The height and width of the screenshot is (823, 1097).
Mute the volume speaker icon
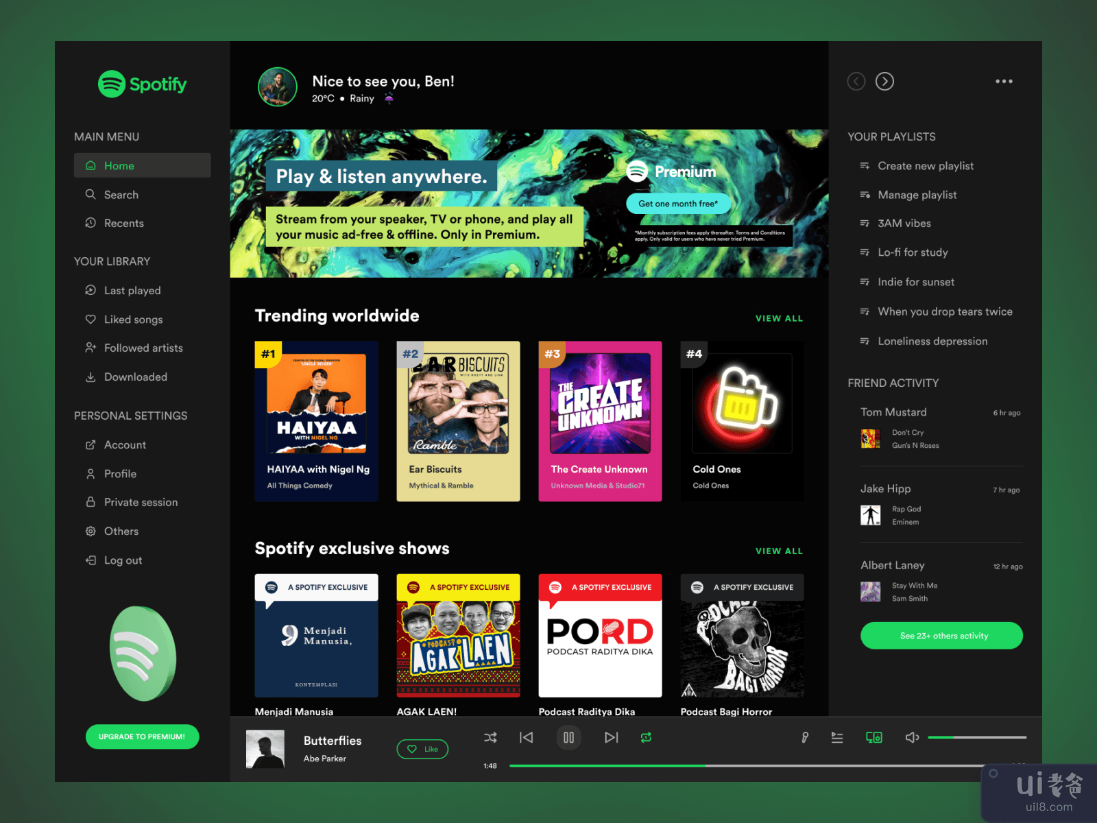pos(912,738)
